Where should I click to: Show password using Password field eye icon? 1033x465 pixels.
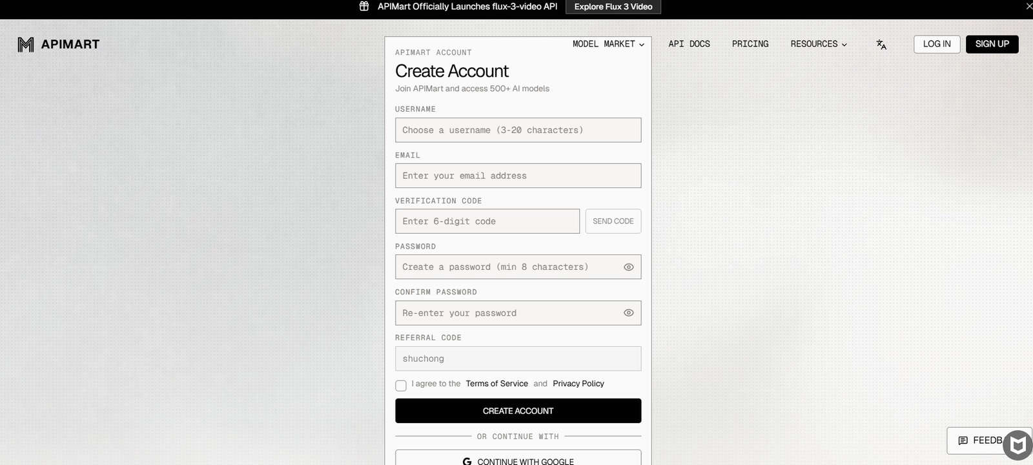click(x=629, y=267)
